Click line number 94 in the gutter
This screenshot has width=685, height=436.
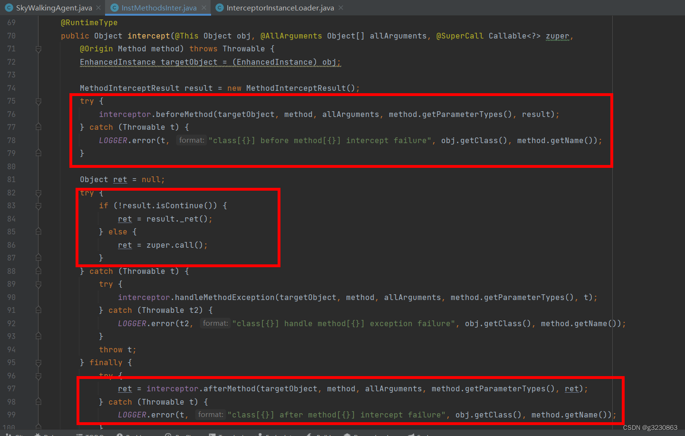pos(11,349)
